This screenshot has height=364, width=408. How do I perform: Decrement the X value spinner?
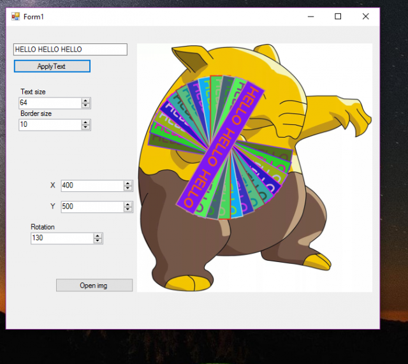pyautogui.click(x=127, y=188)
